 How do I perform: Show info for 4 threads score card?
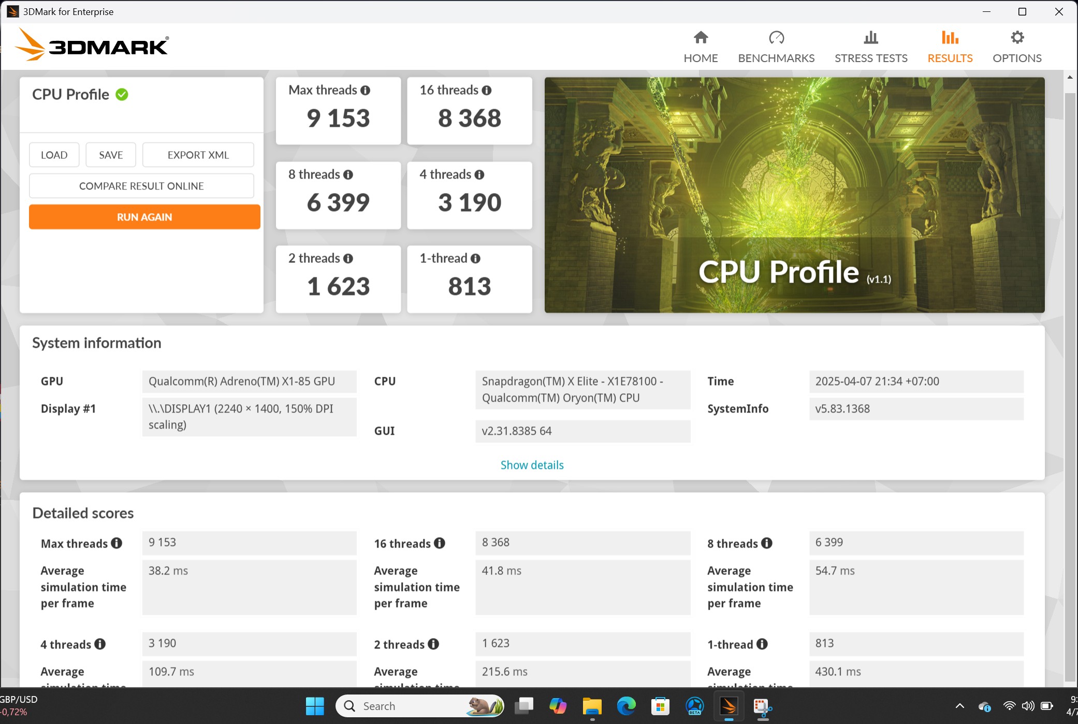point(479,174)
